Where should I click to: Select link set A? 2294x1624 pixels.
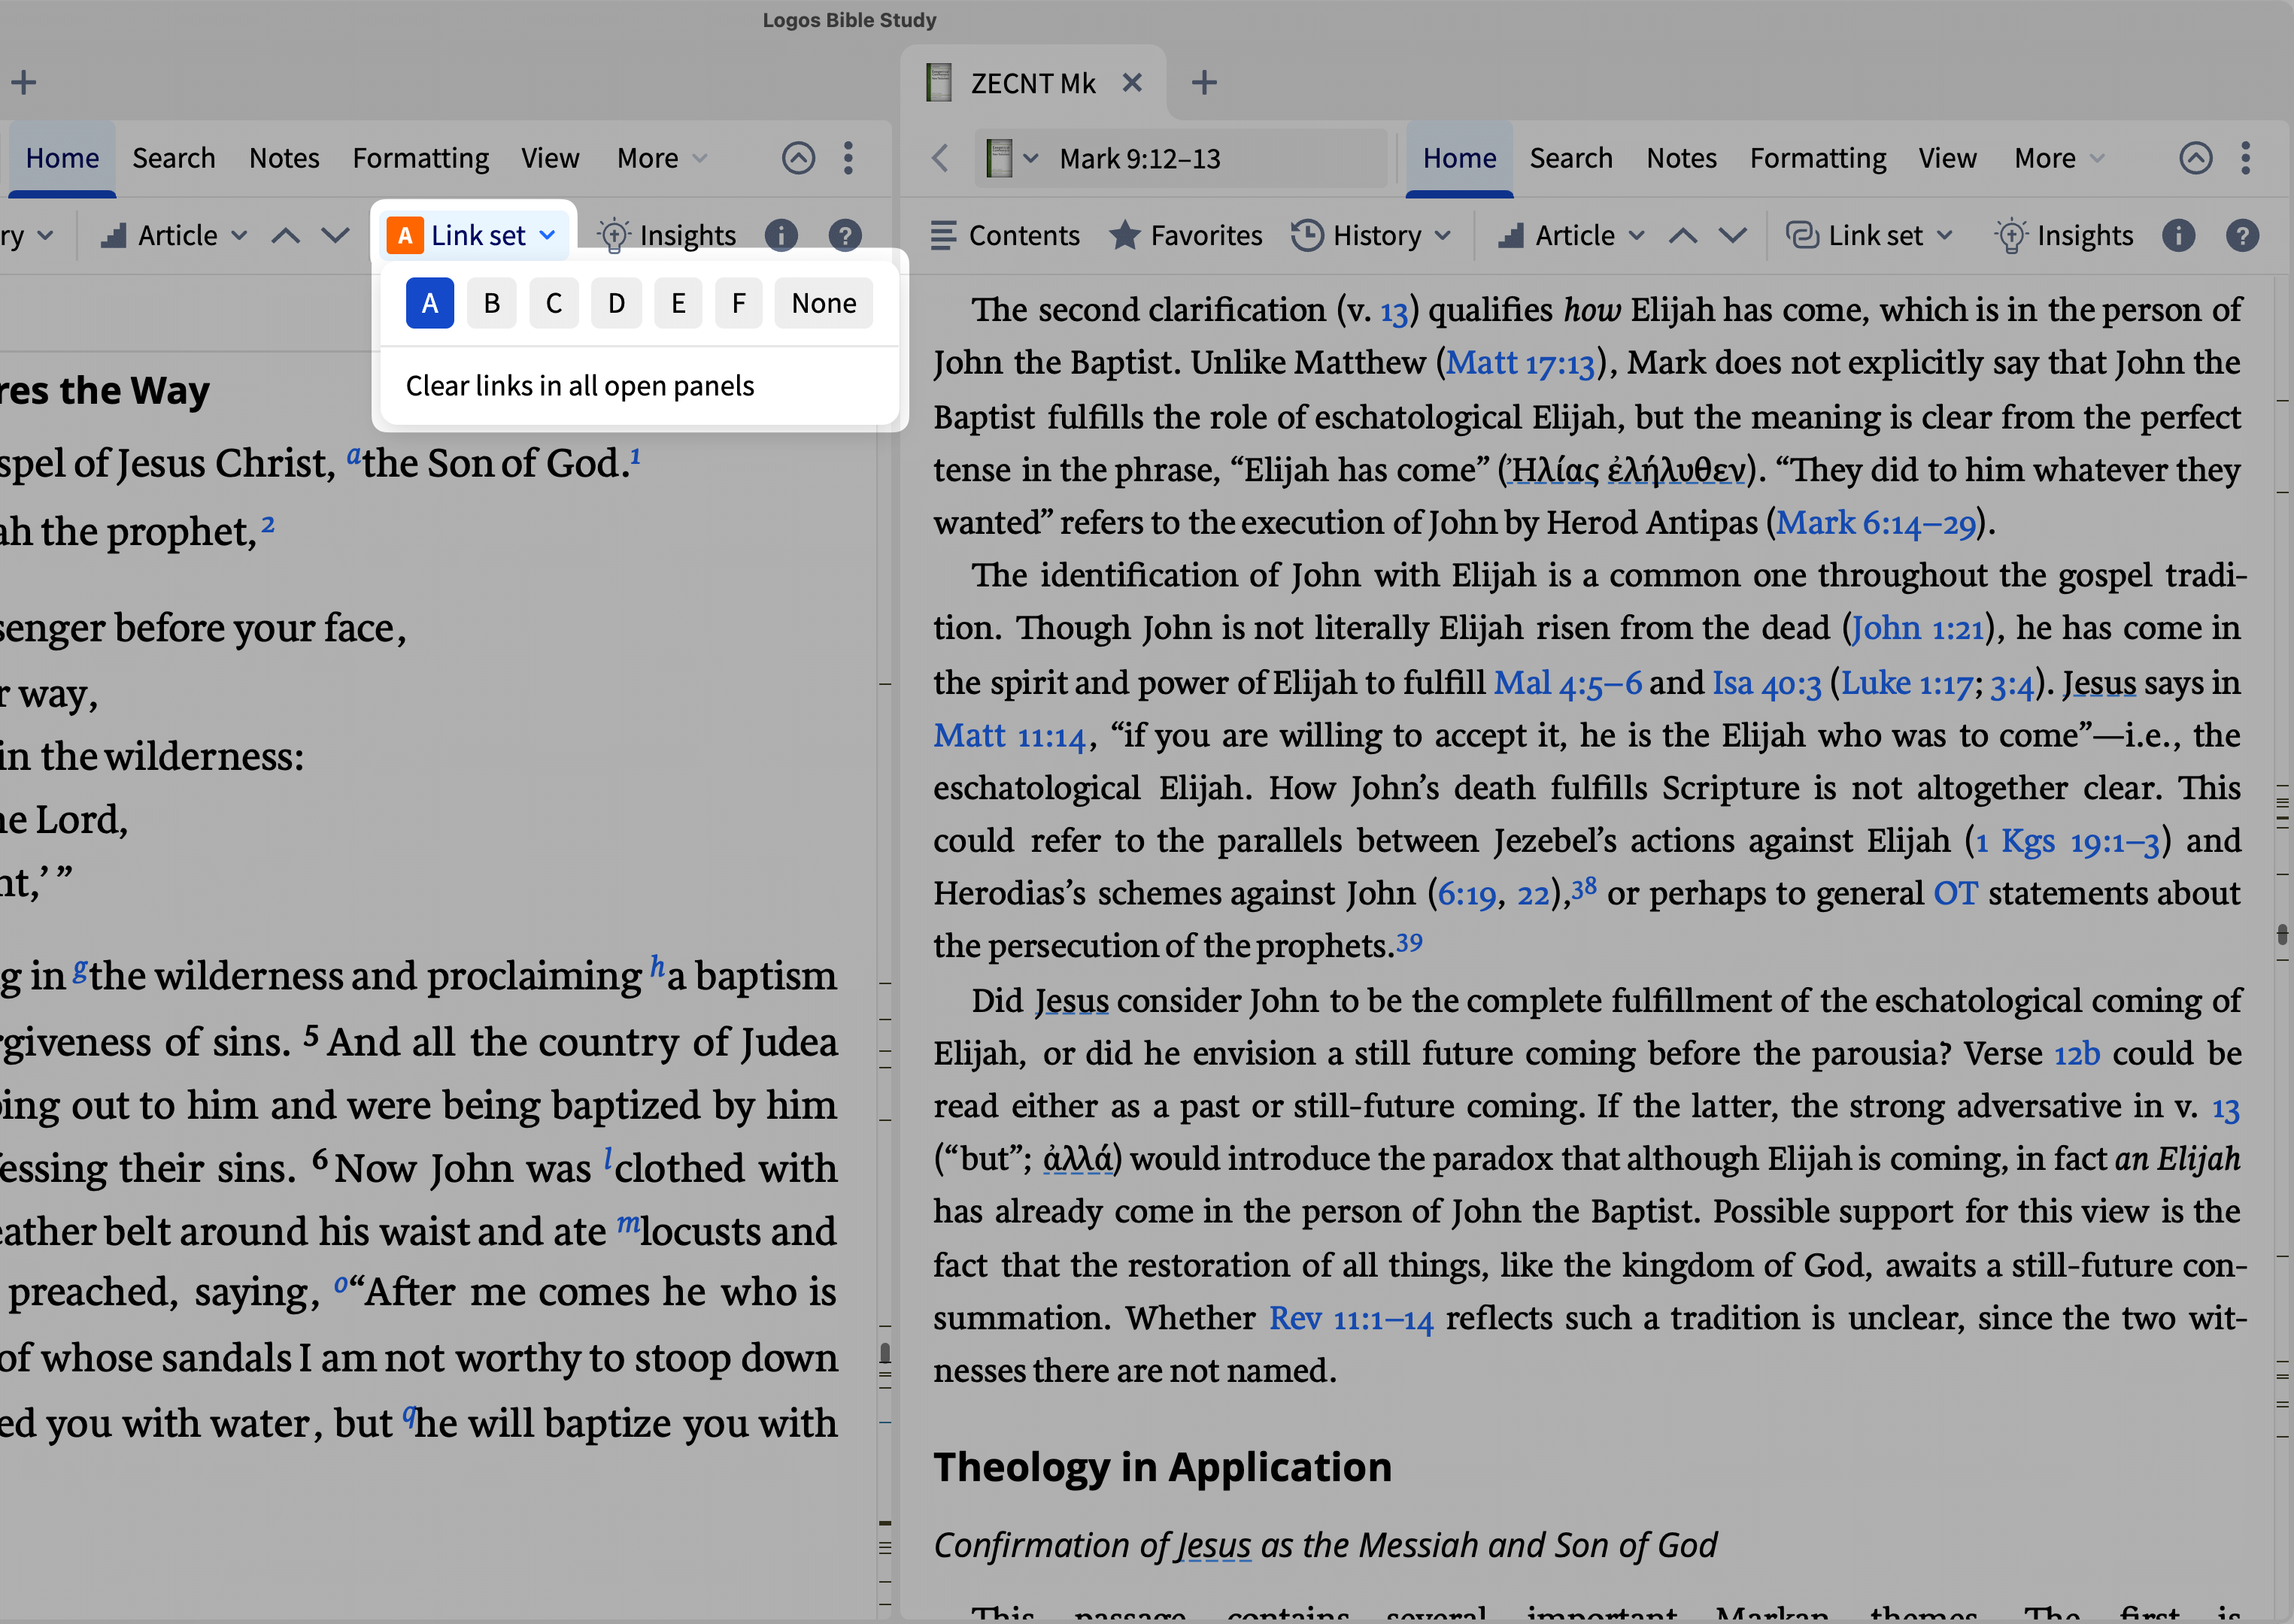tap(429, 303)
